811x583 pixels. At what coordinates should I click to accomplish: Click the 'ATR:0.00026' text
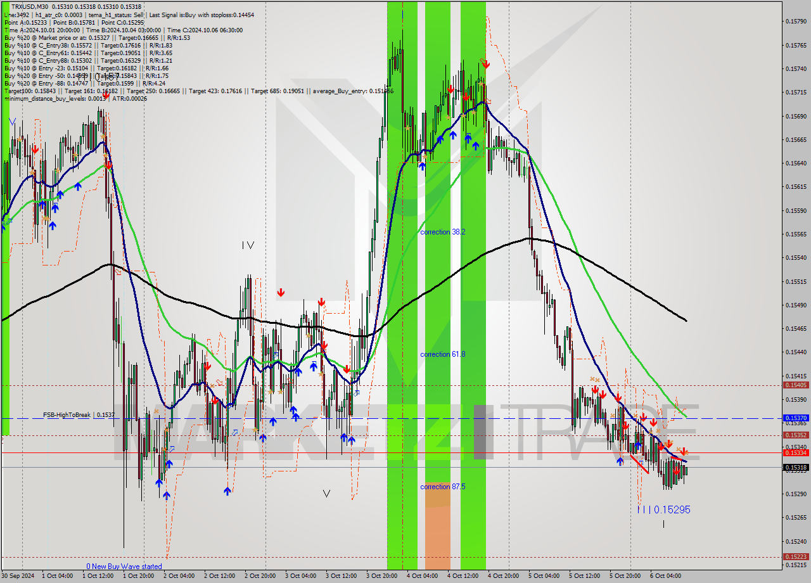click(129, 98)
